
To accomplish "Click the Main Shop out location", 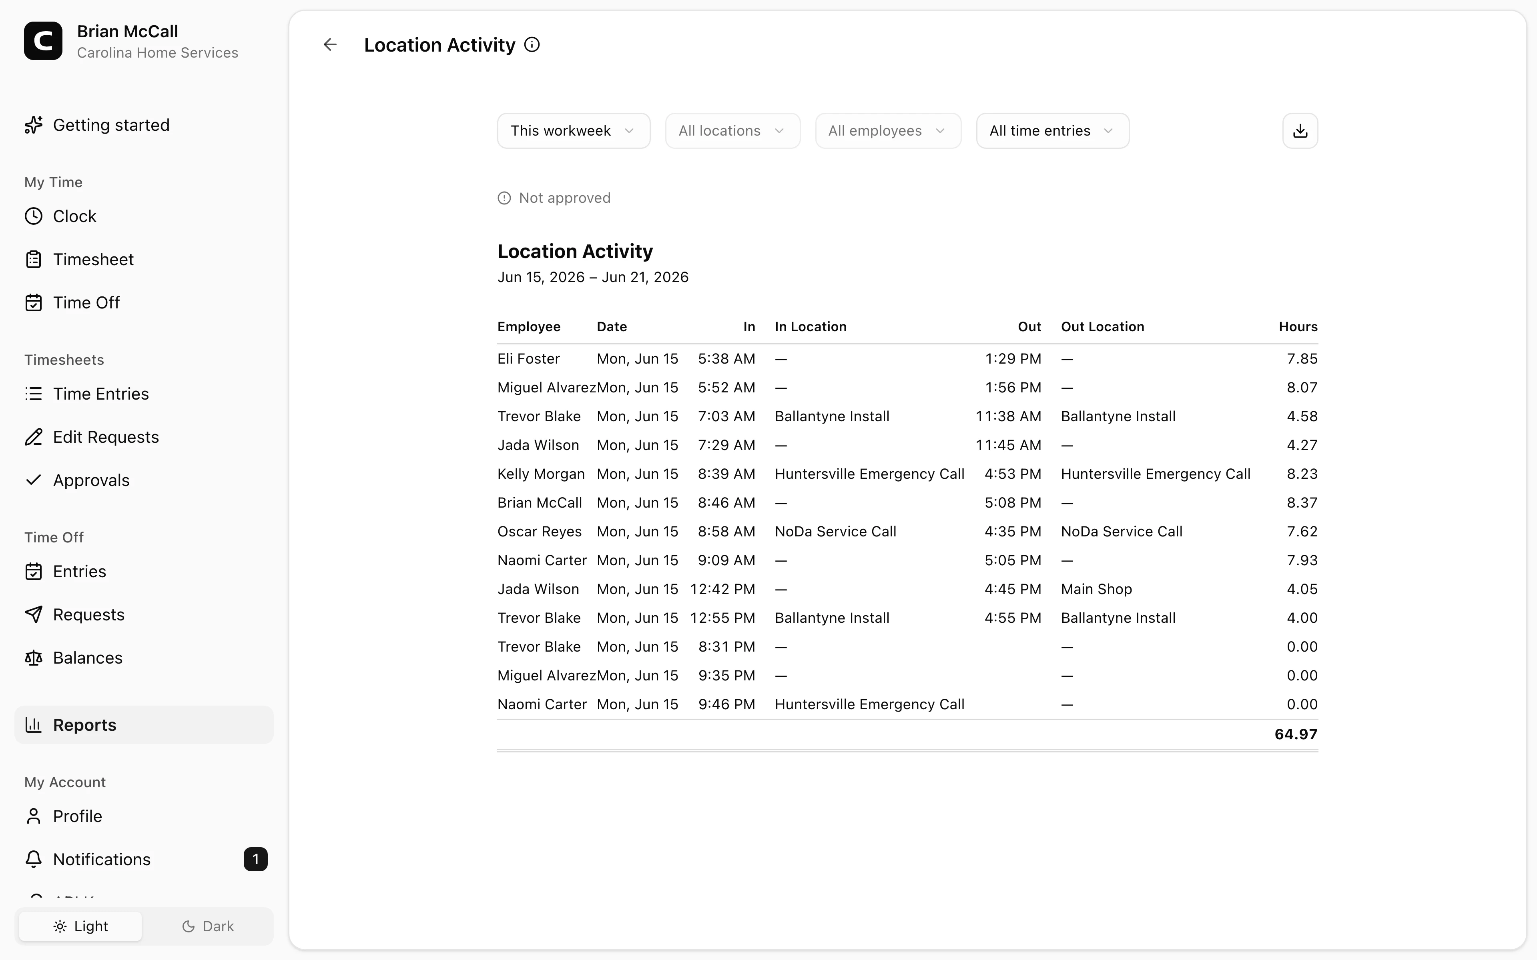I will coord(1096,590).
